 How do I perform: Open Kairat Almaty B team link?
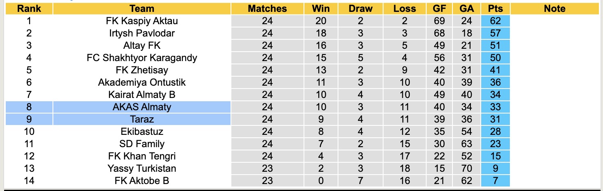tap(142, 95)
